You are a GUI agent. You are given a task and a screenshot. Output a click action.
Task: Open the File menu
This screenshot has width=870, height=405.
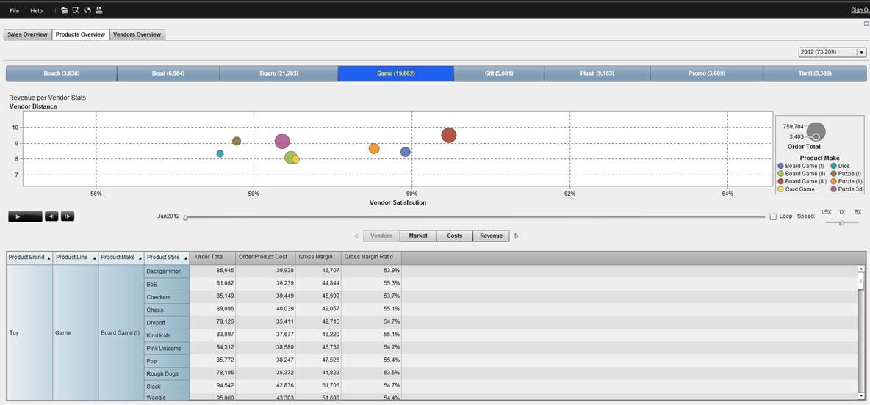pyautogui.click(x=15, y=10)
